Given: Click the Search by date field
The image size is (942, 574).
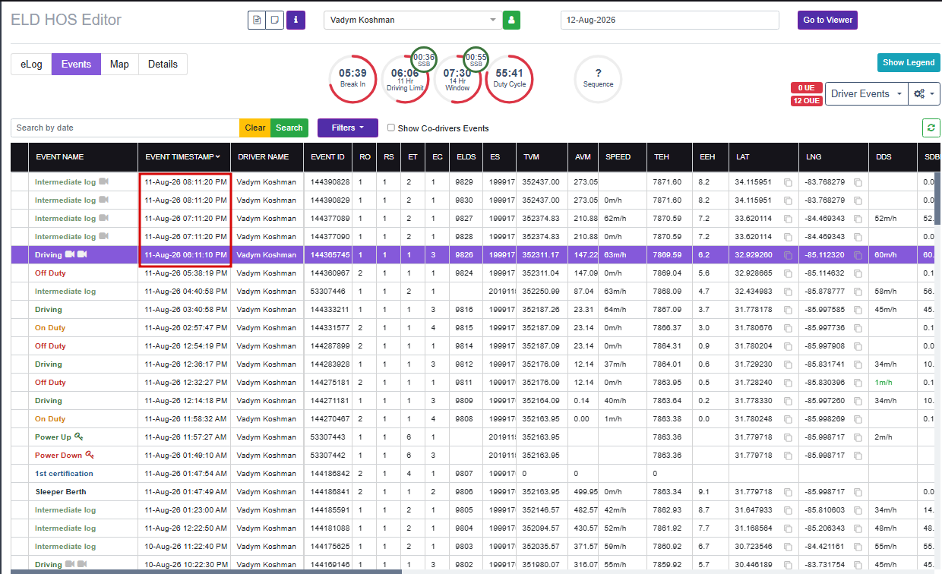Looking at the screenshot, I should [x=125, y=128].
